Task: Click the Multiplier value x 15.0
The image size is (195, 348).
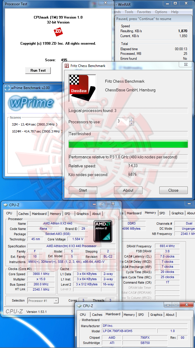Action: [x=41, y=279]
